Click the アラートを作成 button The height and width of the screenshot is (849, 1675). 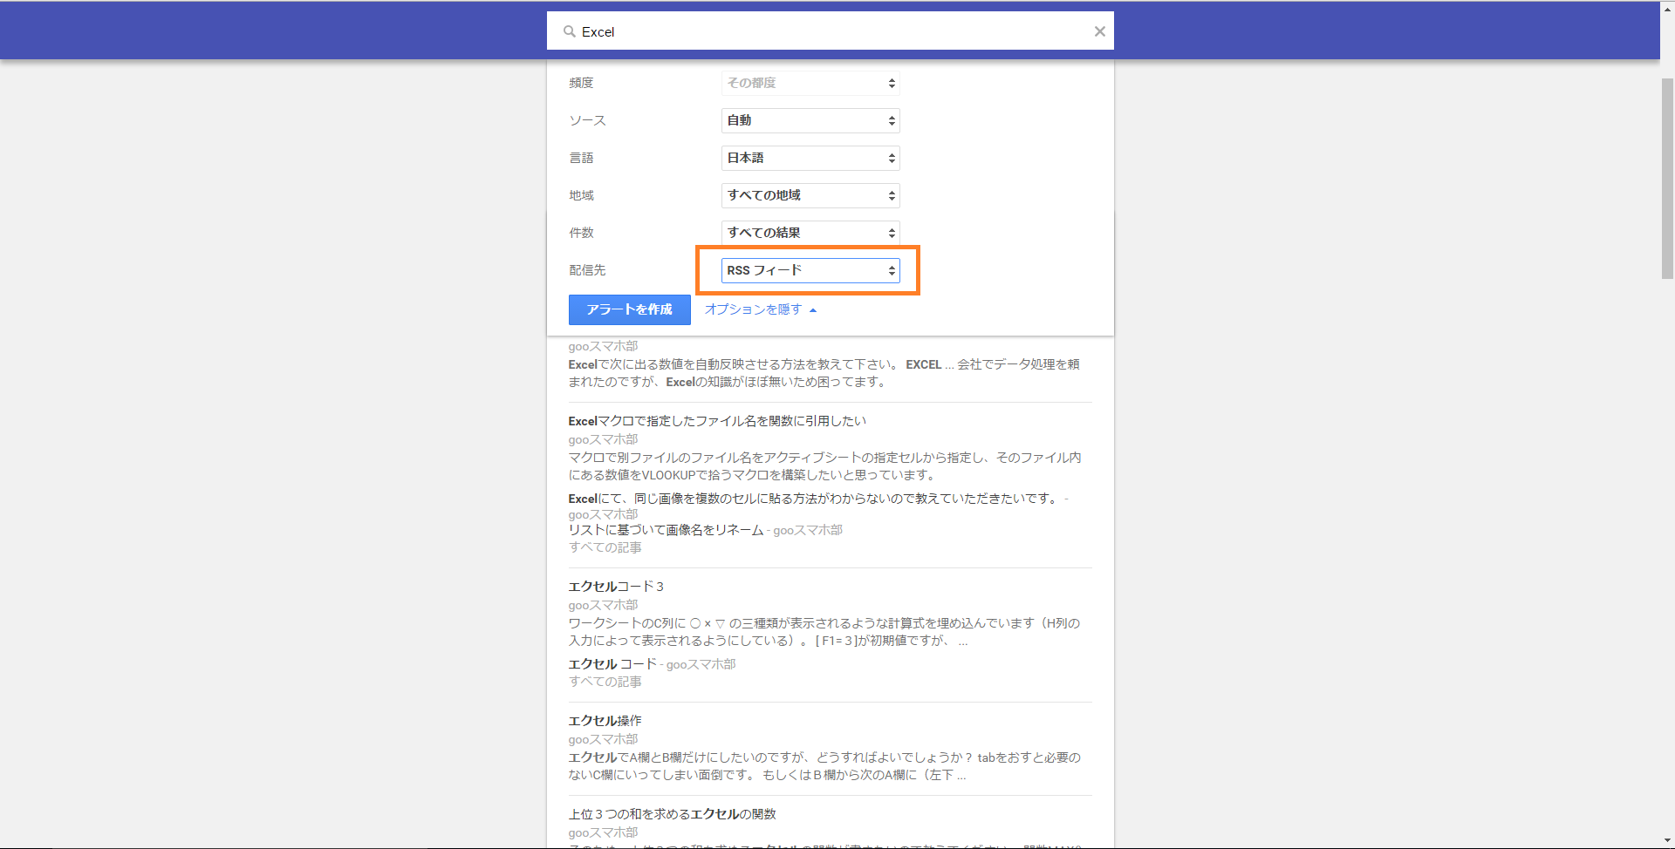[x=630, y=309]
